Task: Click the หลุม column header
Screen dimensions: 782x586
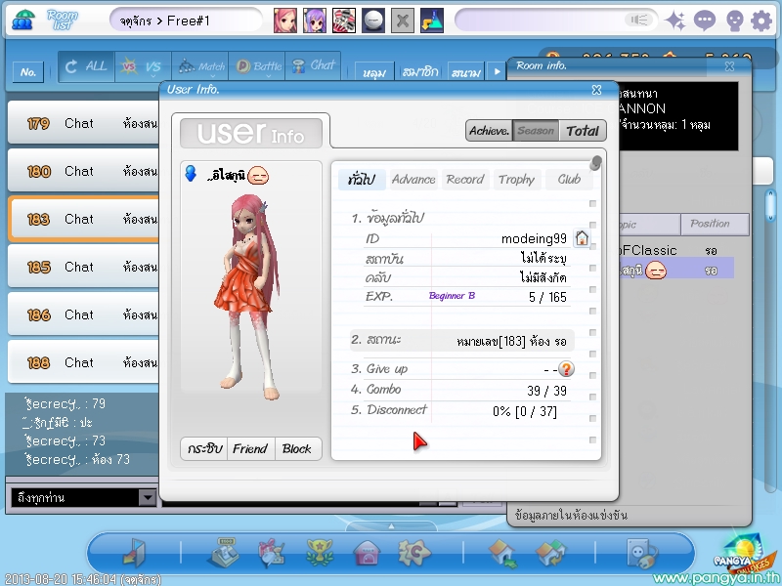Action: click(x=374, y=72)
